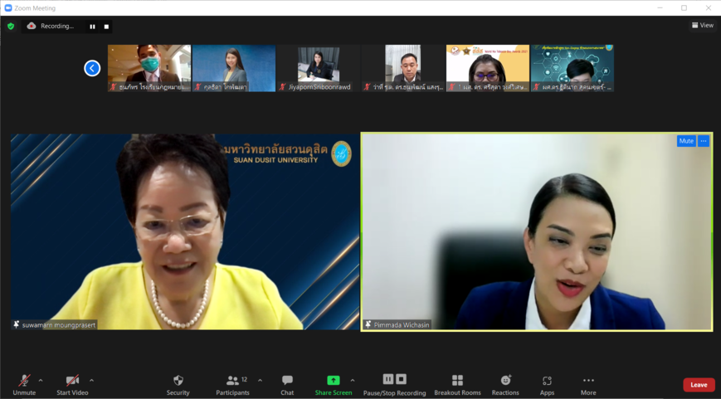Expand the arrow next to Participants
Viewport: 721px width, 399px height.
tap(260, 381)
